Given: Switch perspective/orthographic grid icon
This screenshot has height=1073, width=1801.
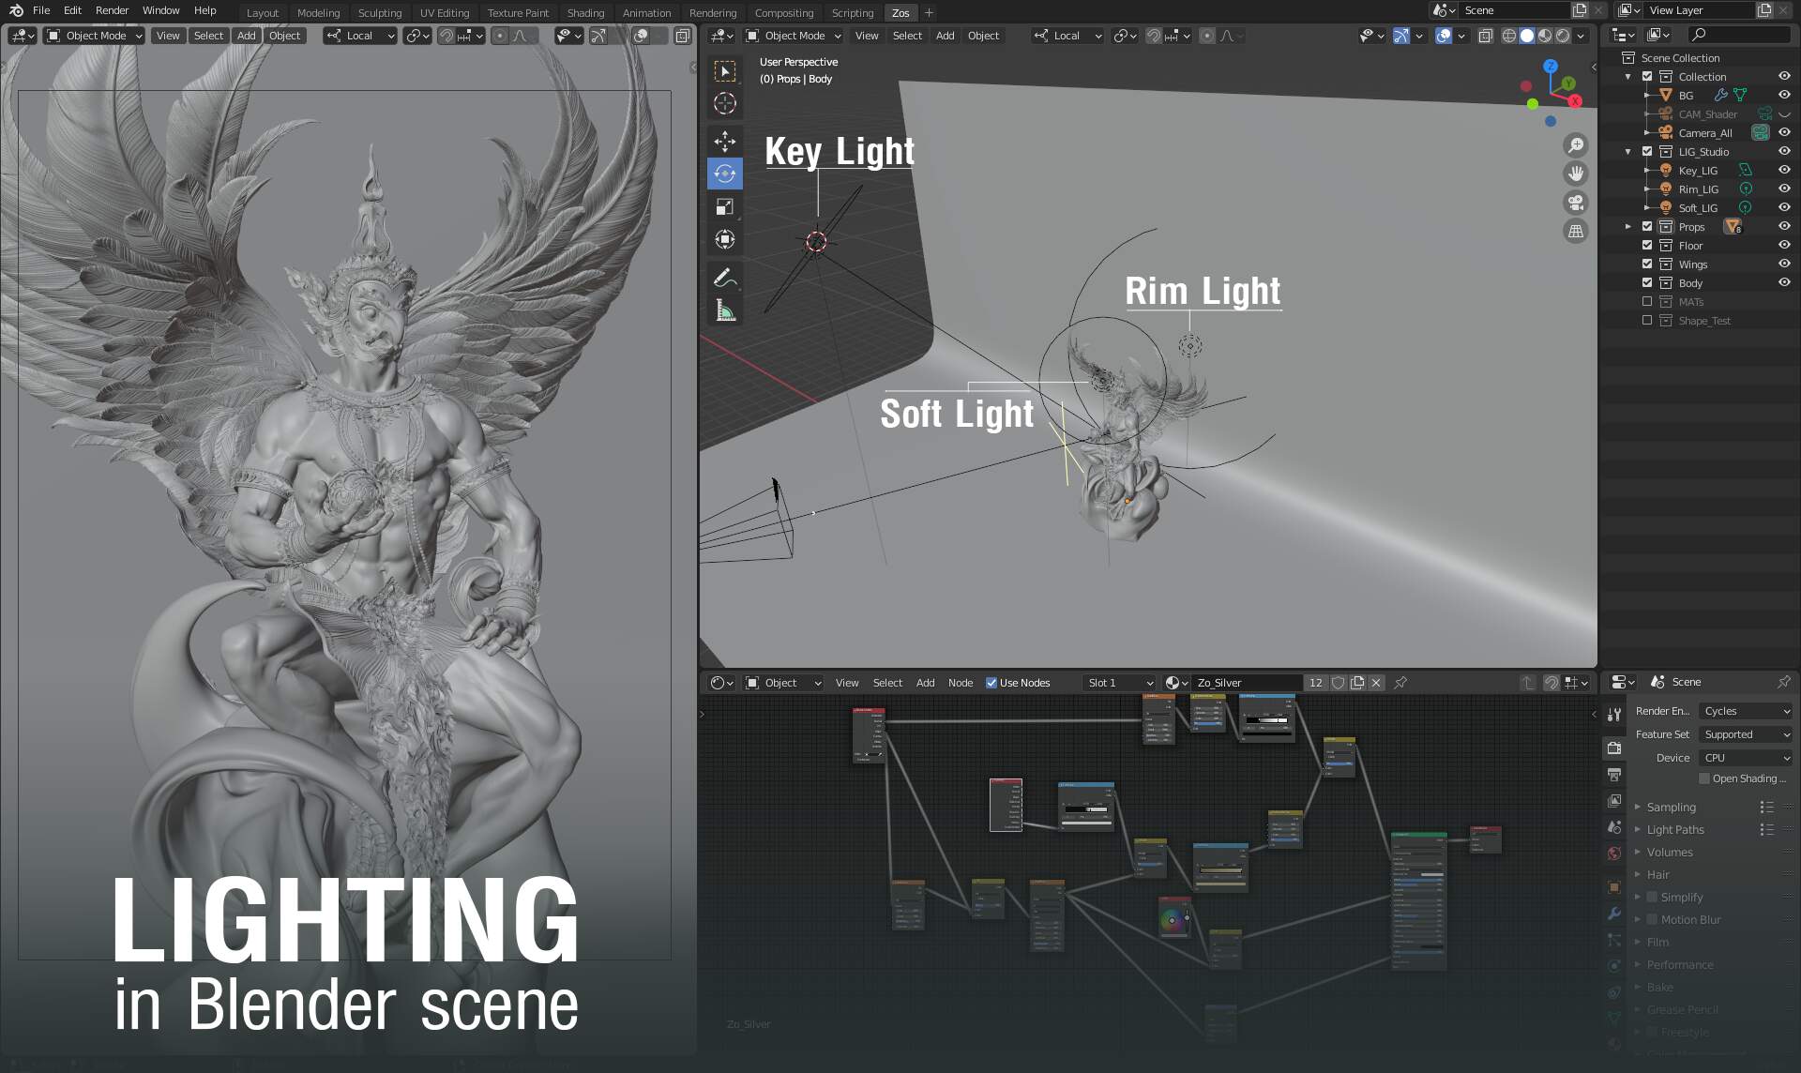Looking at the screenshot, I should tap(1576, 231).
